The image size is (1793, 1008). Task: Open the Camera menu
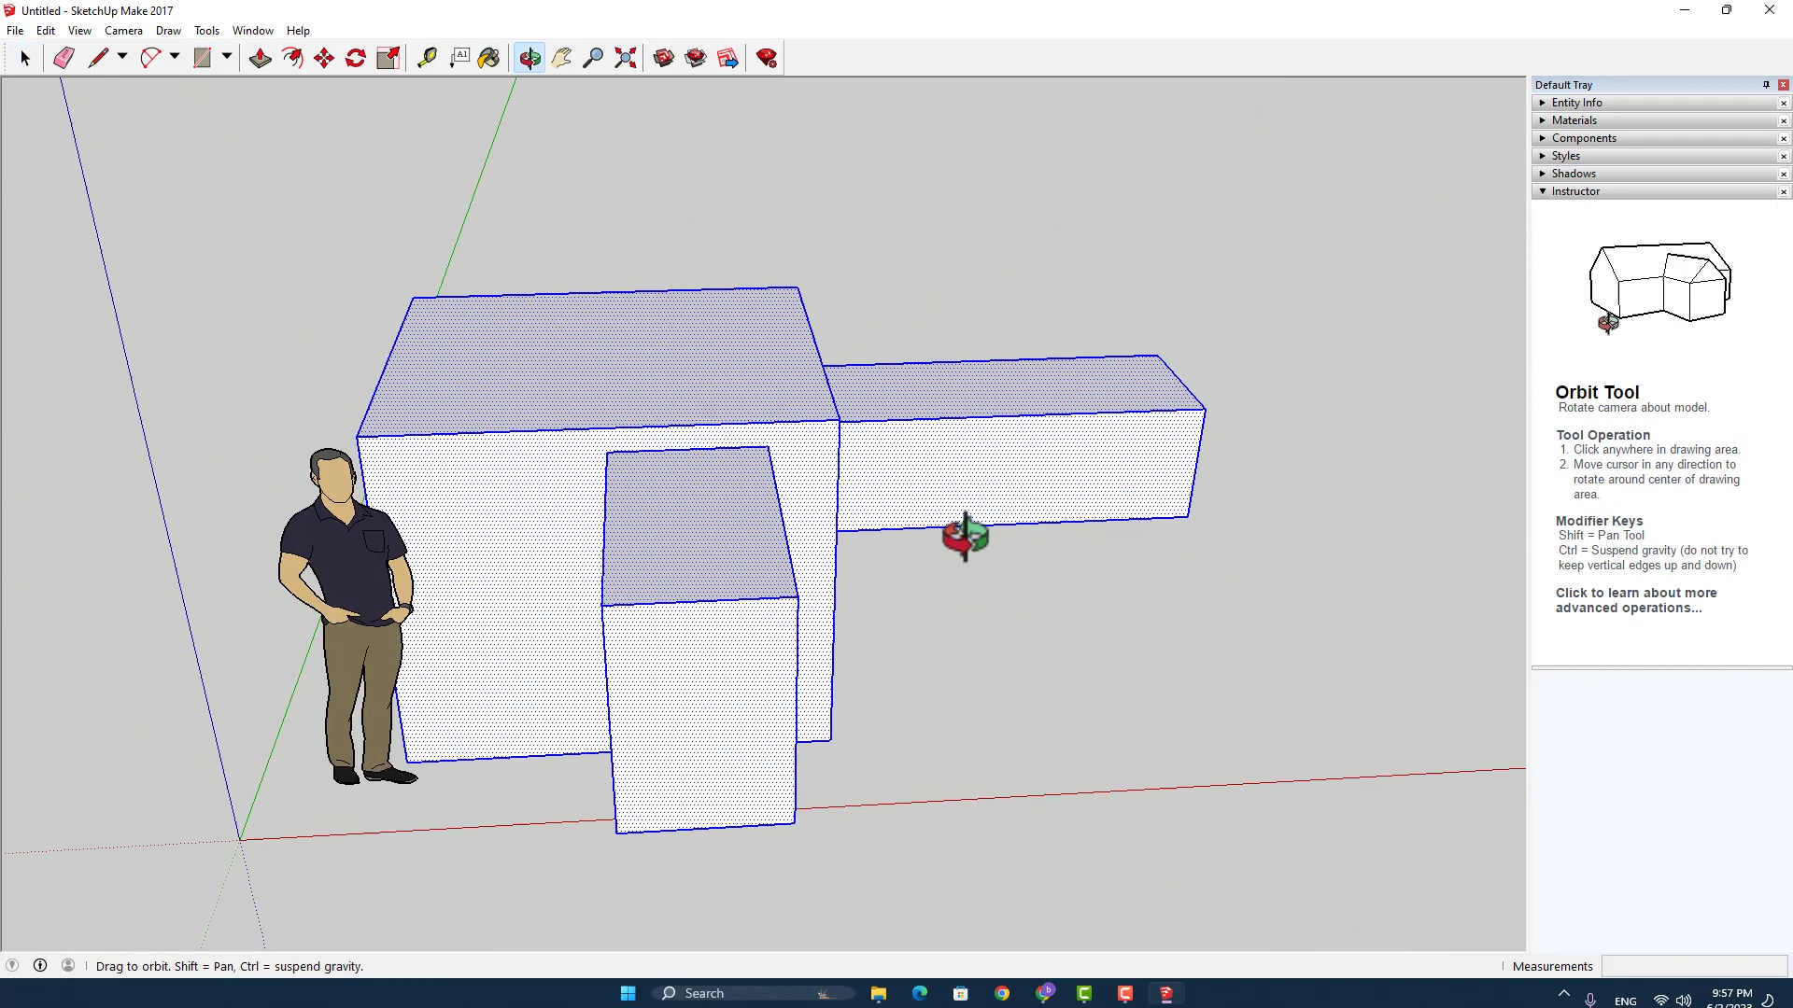pyautogui.click(x=123, y=31)
